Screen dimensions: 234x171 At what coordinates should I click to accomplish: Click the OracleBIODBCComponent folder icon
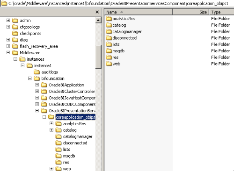point(44,104)
